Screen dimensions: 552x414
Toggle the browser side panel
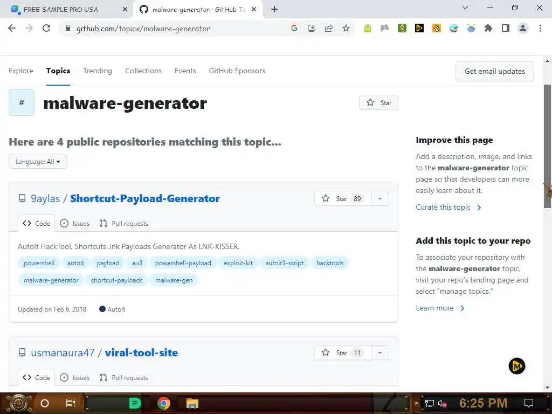click(x=506, y=28)
